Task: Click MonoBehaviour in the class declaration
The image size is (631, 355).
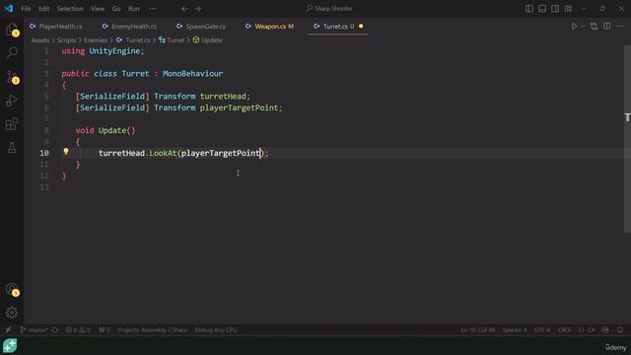Action: 193,74
